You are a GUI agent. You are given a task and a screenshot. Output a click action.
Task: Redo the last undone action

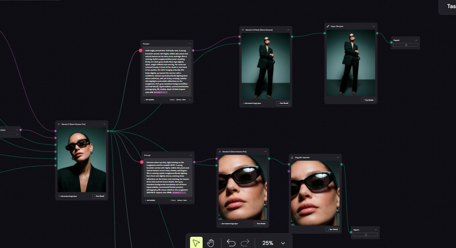245,243
